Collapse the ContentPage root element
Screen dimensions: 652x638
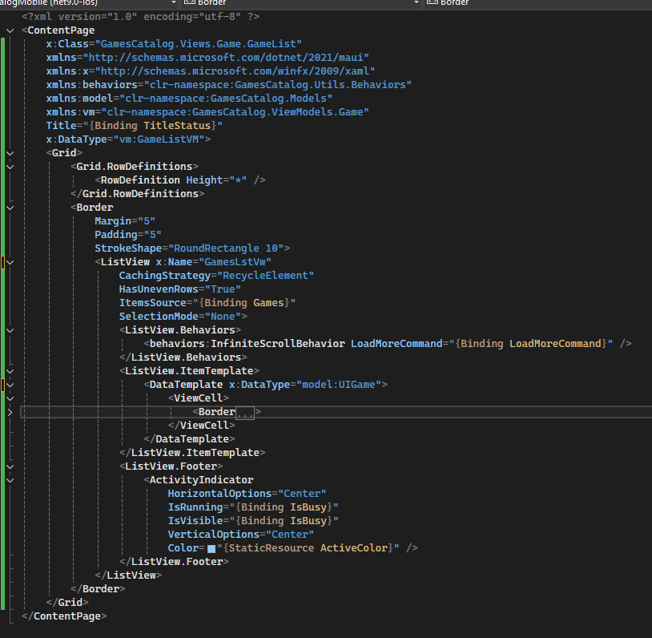[x=10, y=30]
